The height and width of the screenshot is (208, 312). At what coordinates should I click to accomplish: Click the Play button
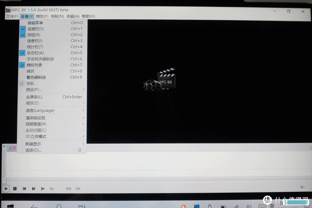tap(6, 188)
